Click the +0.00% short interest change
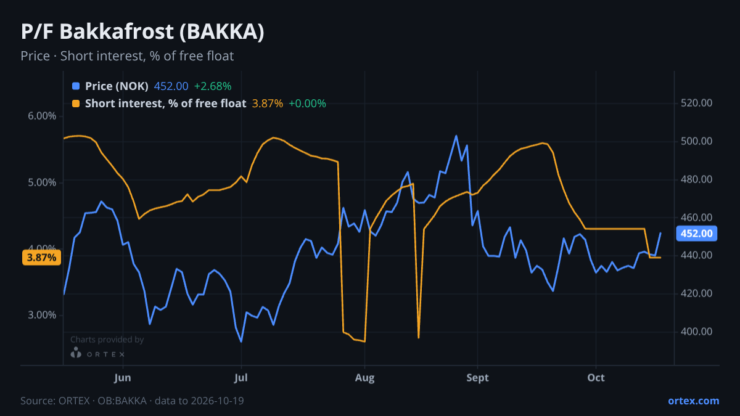Screen dimensions: 740x416 click(307, 104)
